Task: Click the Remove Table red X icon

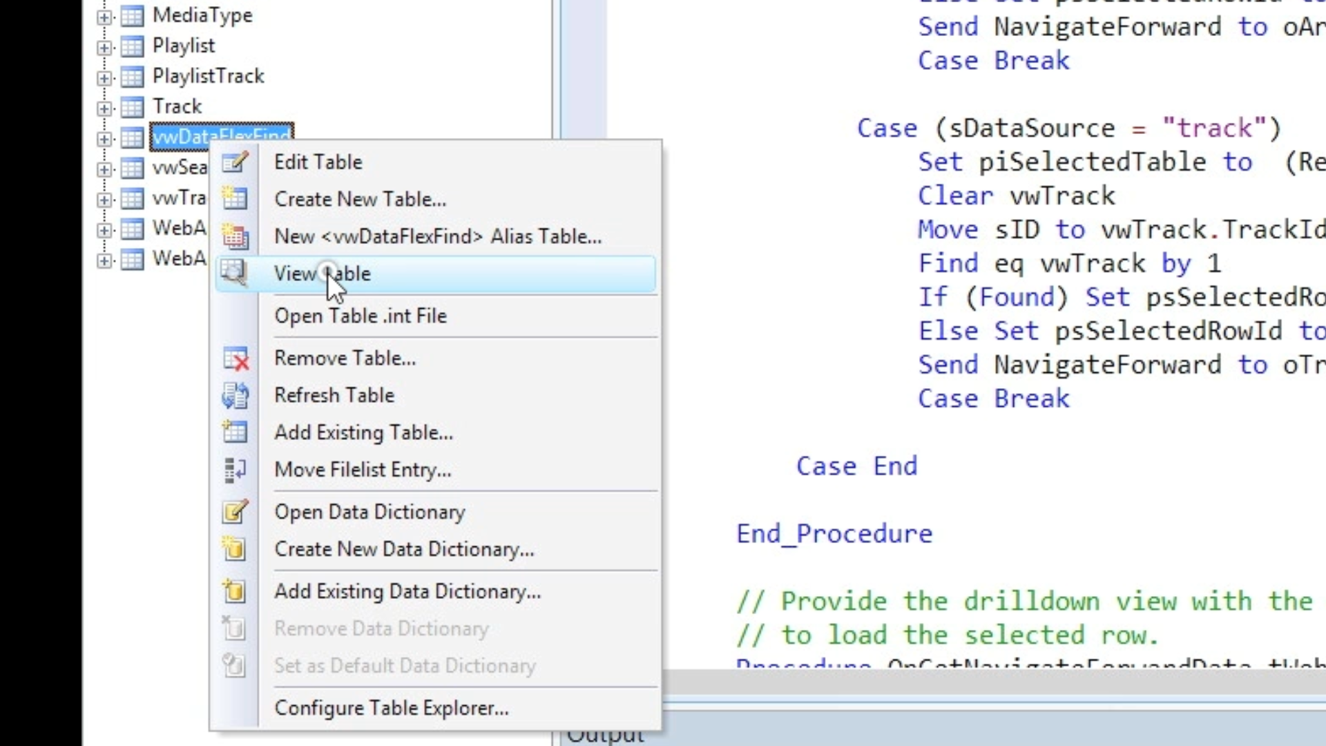Action: click(235, 358)
